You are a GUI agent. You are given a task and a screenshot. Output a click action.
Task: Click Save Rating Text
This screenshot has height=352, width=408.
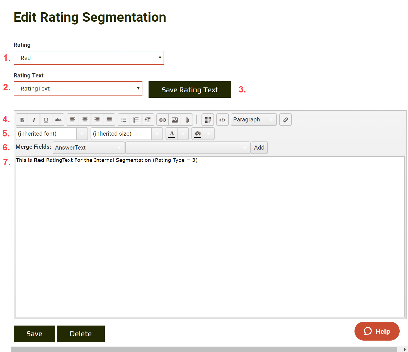(190, 89)
